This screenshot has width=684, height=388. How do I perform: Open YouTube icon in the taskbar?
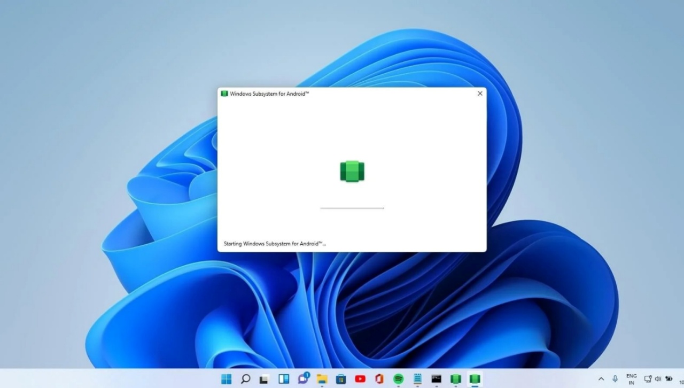pyautogui.click(x=360, y=379)
